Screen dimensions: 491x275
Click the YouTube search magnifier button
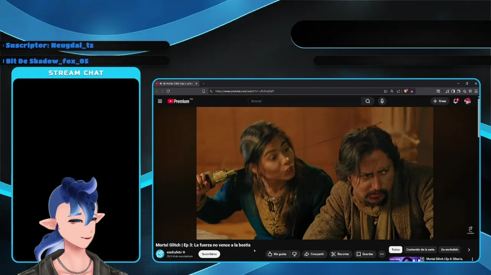(x=368, y=101)
